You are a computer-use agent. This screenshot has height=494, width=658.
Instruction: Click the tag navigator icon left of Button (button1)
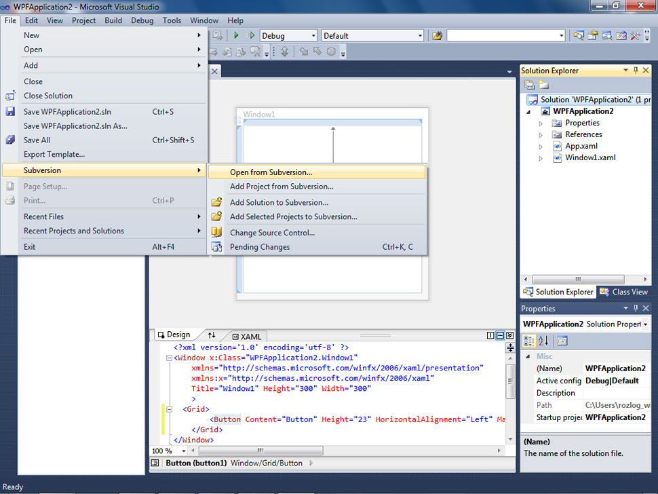point(155,463)
